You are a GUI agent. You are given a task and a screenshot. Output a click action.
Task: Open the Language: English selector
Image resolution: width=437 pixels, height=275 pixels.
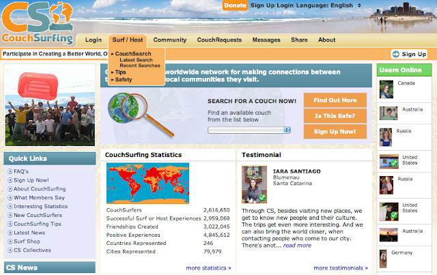[328, 5]
